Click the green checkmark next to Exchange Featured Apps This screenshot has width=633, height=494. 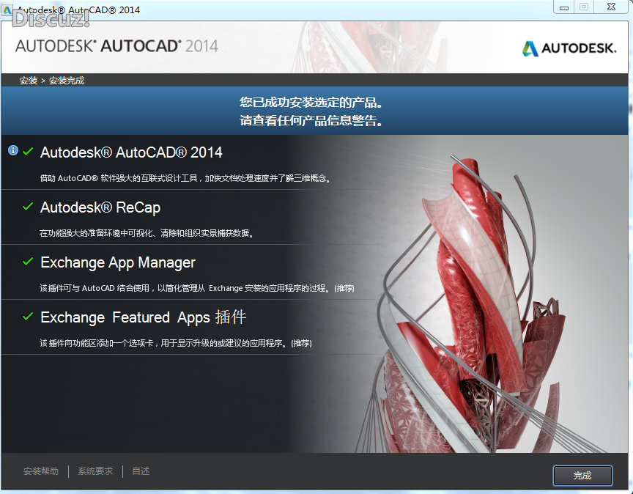[28, 317]
